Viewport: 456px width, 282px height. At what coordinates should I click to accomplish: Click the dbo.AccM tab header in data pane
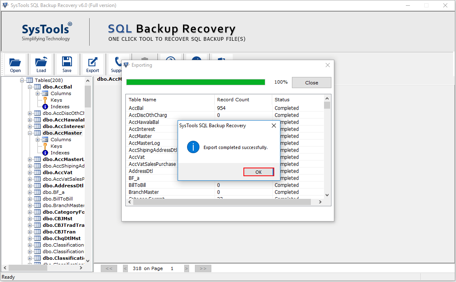(x=109, y=79)
